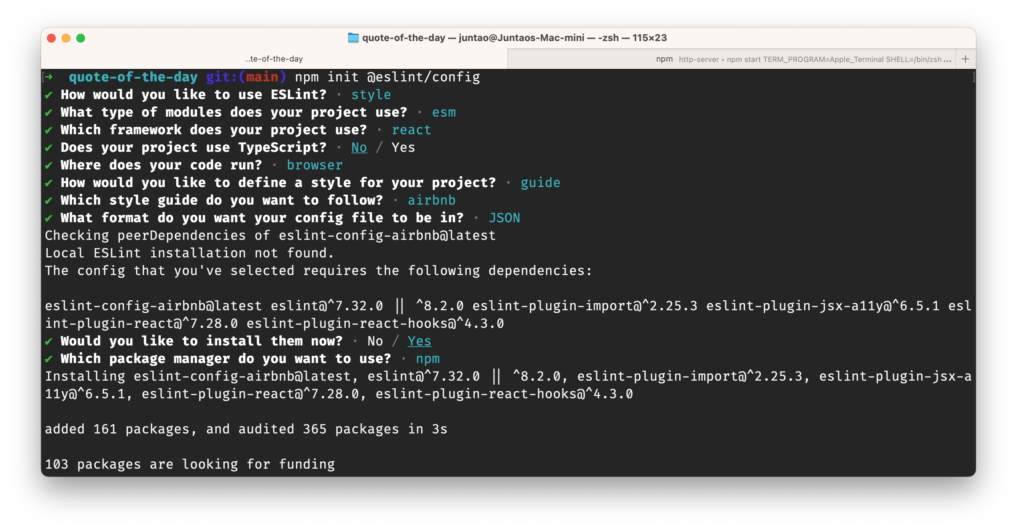This screenshot has height=531, width=1017.
Task: Select the "No" option on the install prompt
Action: pyautogui.click(x=375, y=341)
